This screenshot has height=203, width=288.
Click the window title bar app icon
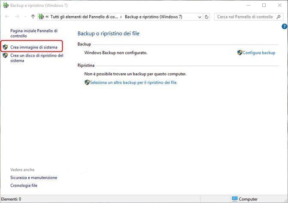(x=6, y=5)
